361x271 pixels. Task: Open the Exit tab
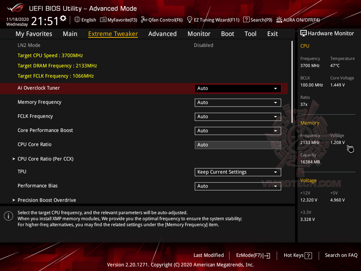point(273,34)
